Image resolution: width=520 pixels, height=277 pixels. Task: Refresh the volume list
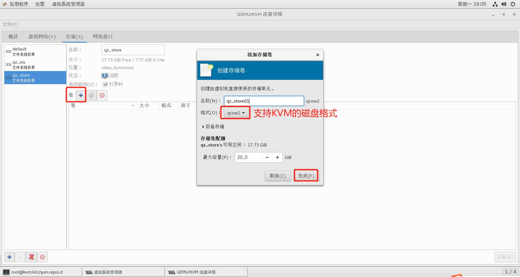(x=91, y=95)
